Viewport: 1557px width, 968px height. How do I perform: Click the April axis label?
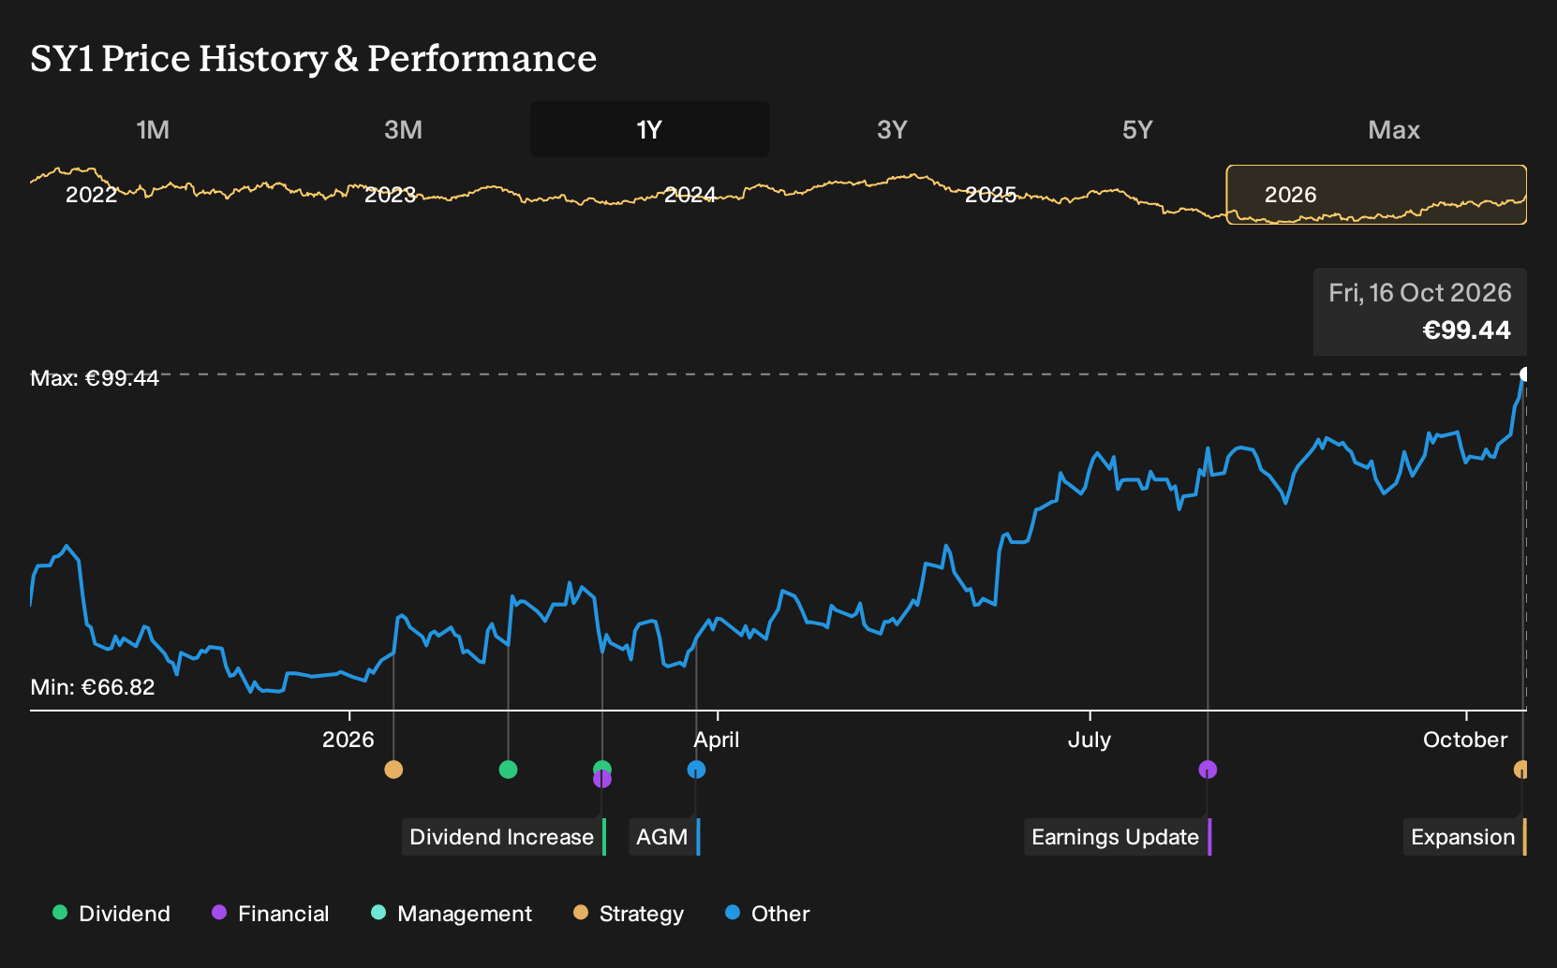pyautogui.click(x=717, y=740)
